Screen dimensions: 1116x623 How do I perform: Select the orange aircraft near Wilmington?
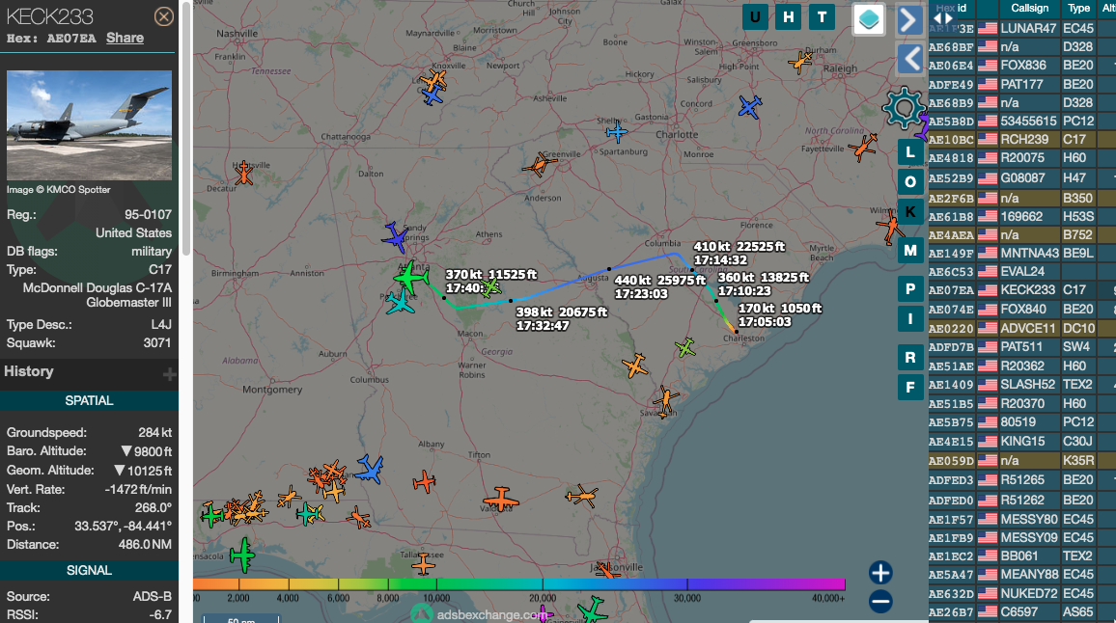point(890,228)
